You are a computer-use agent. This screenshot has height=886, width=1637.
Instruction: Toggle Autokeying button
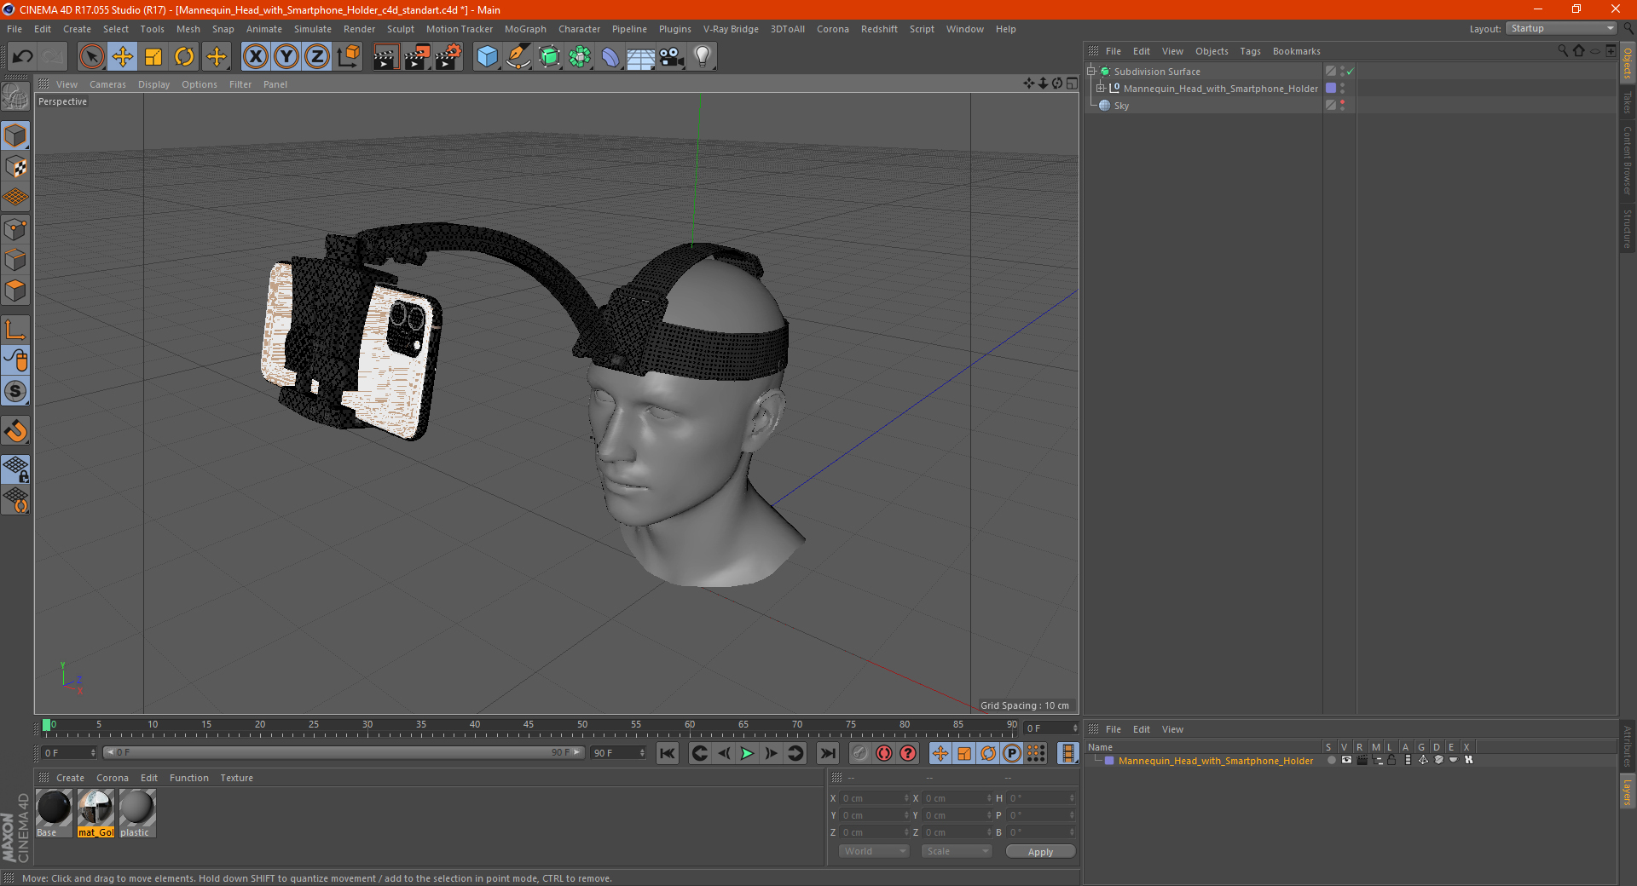coord(883,753)
